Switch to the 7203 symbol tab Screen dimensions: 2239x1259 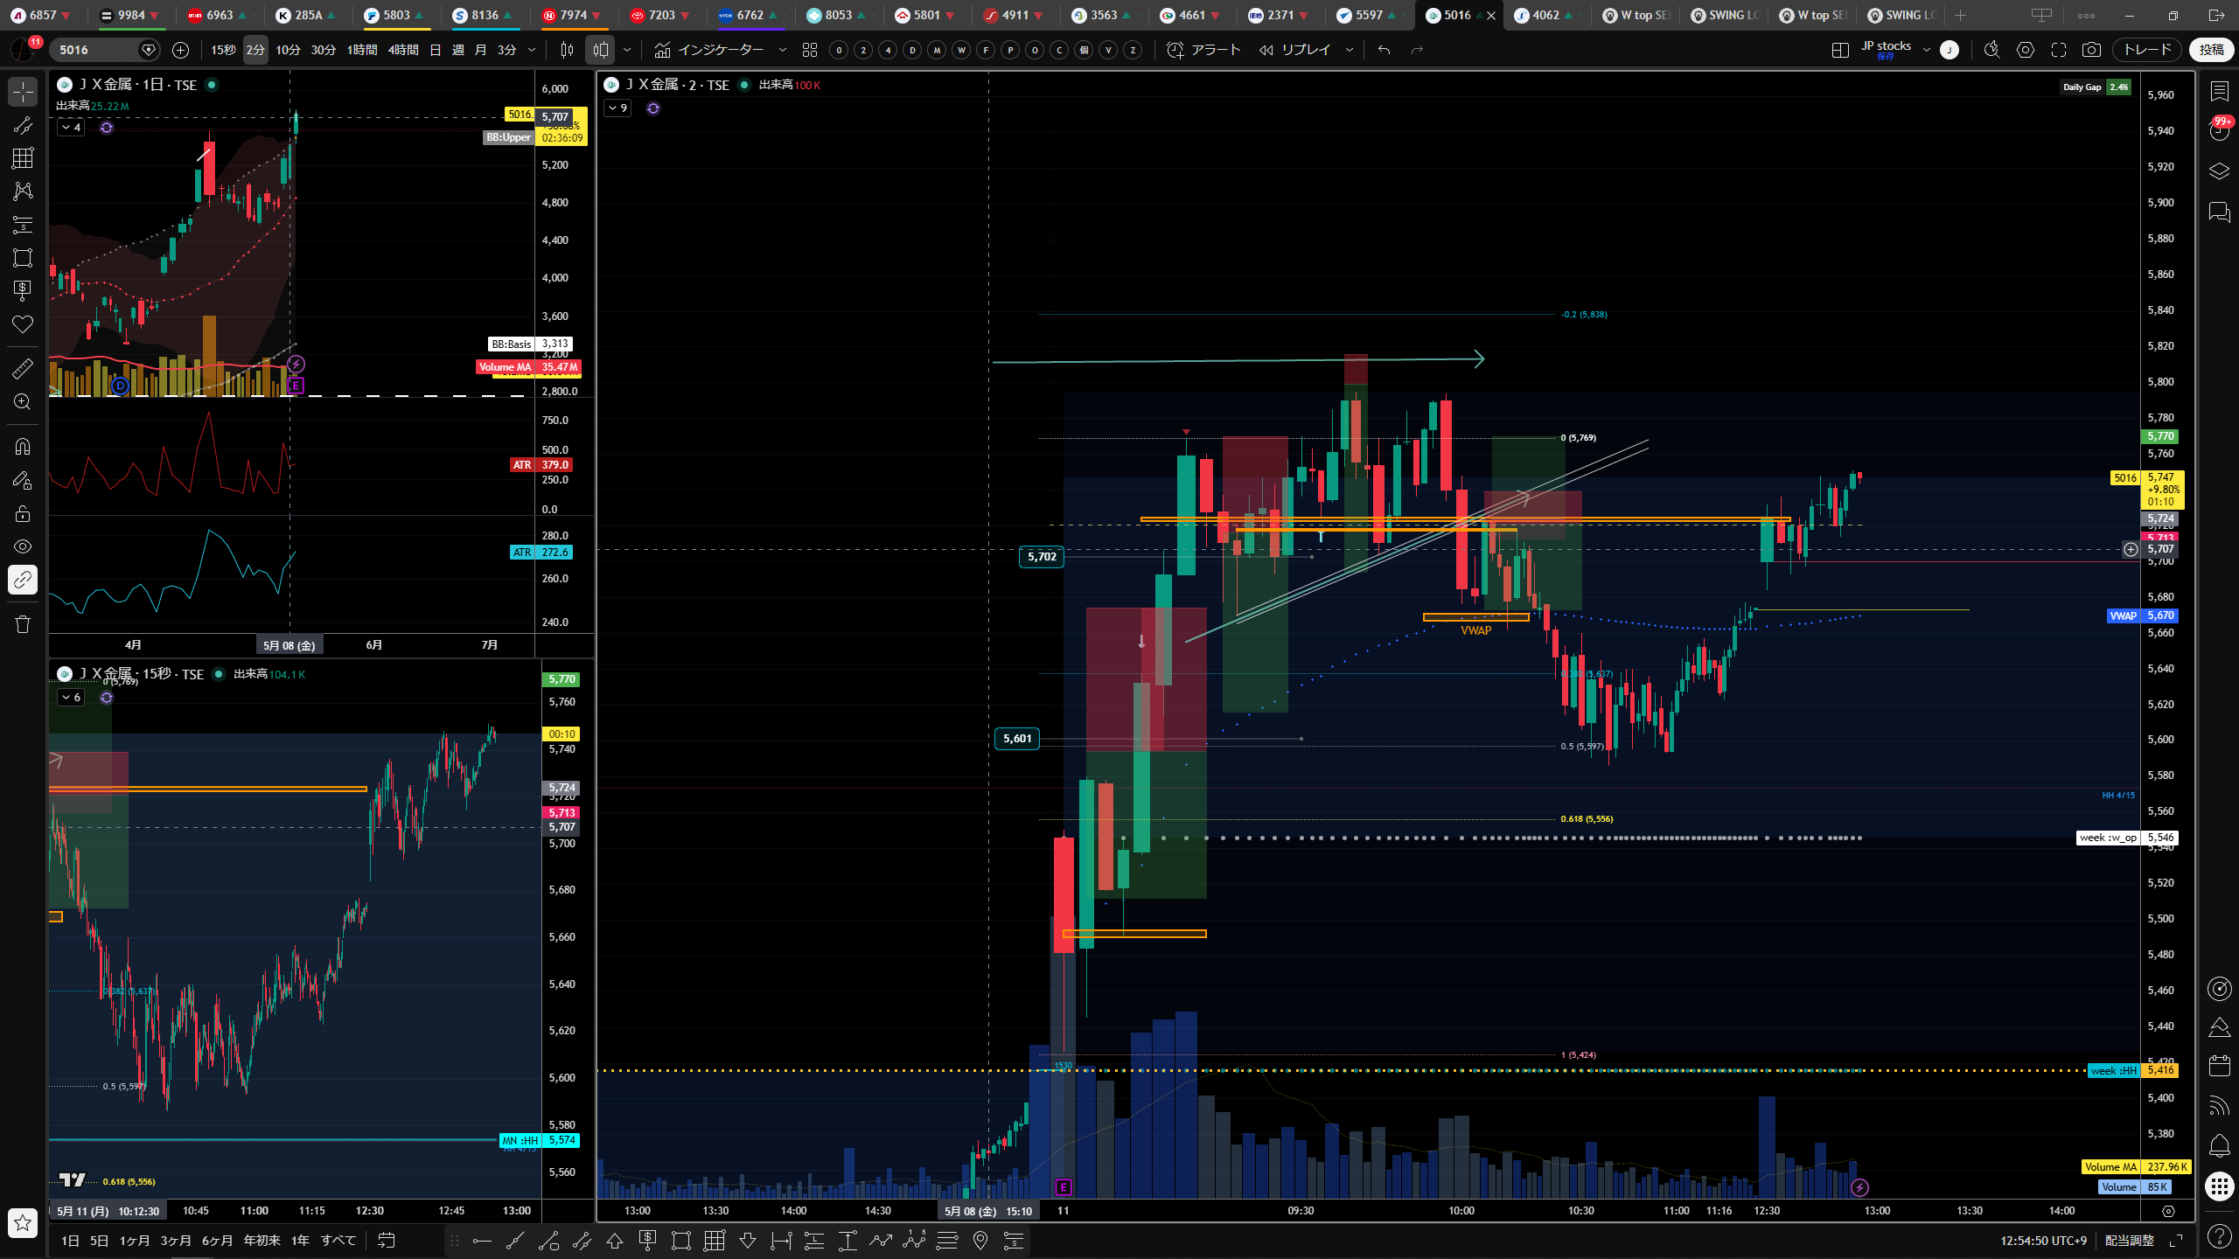click(x=661, y=15)
